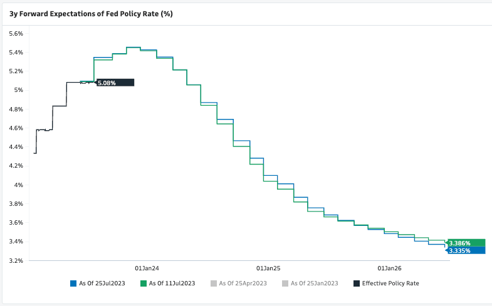Click the 5.6% y-axis label
The width and height of the screenshot is (492, 306).
pos(14,33)
